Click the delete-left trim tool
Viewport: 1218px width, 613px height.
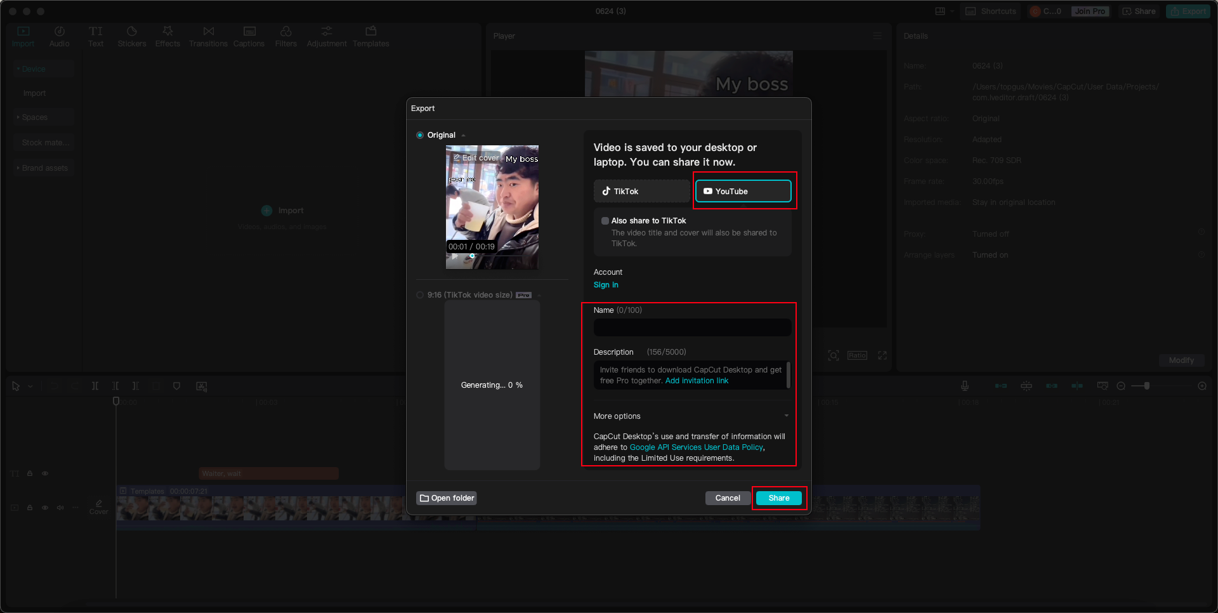coord(115,386)
